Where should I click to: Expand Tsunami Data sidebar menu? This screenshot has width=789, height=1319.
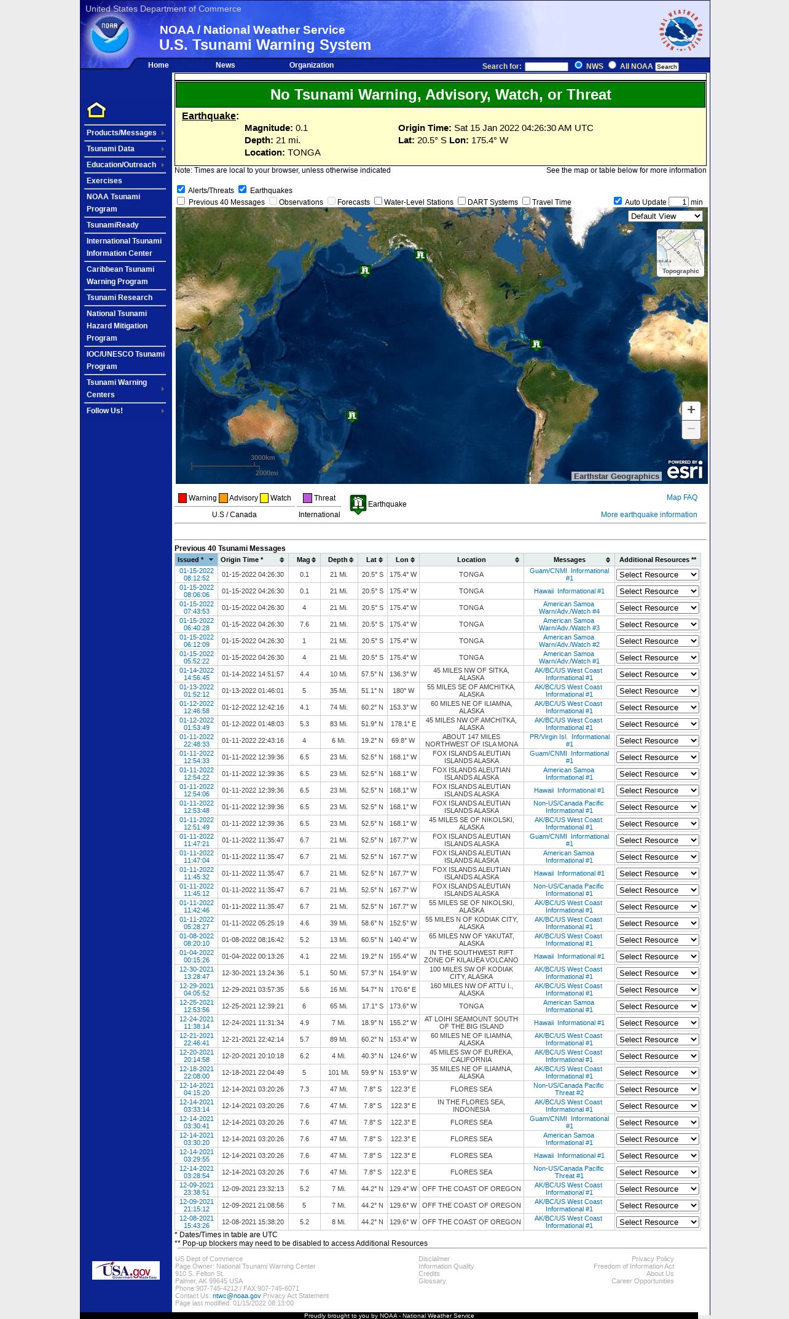[x=125, y=149]
